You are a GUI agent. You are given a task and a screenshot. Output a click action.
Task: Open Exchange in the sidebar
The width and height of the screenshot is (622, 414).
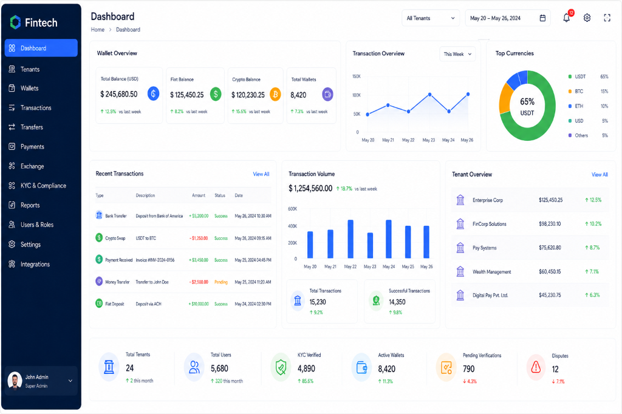(x=41, y=166)
